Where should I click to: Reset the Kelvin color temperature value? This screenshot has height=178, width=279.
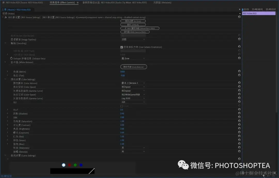click(x=239, y=71)
